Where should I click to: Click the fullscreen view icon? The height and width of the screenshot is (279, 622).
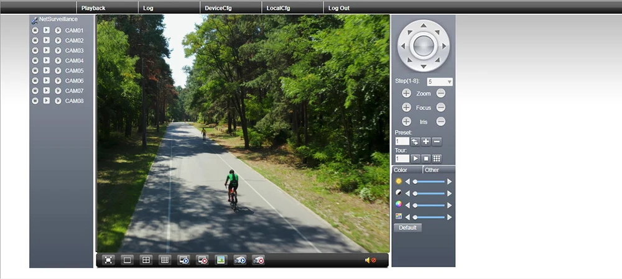point(108,260)
